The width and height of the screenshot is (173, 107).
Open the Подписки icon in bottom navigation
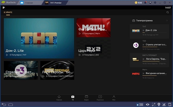tap(100, 97)
